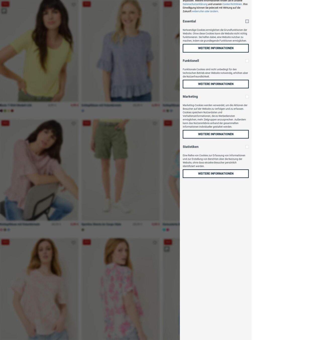
Task: Favorite the pale pink top in bottom row
Action: tap(74, 243)
